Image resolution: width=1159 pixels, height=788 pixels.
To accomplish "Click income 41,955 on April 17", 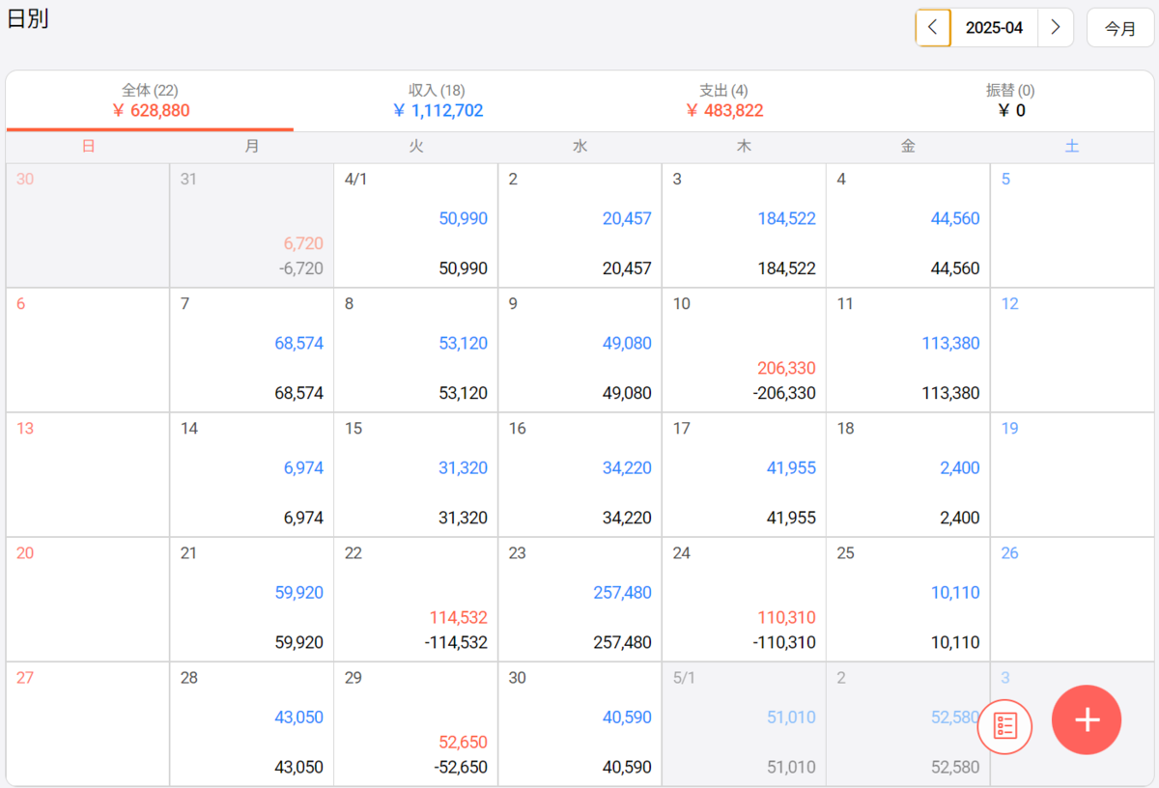I will pyautogui.click(x=791, y=467).
